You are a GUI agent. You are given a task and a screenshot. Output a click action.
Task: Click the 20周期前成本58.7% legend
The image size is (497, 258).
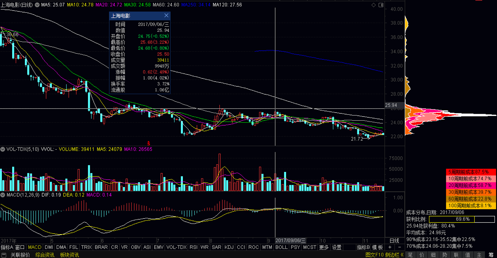pyautogui.click(x=471, y=185)
